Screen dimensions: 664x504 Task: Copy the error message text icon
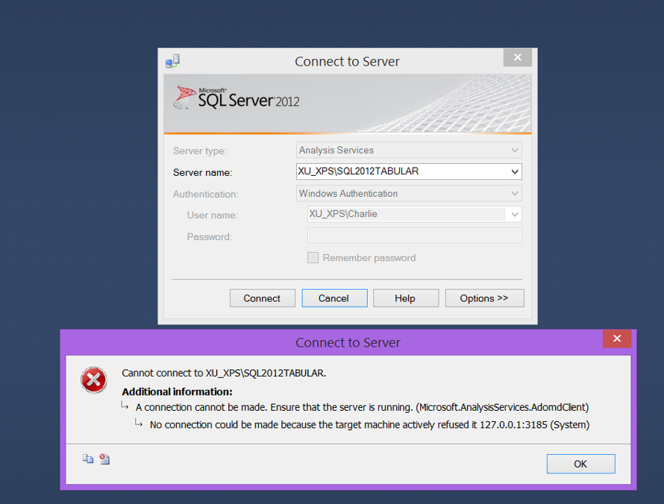[x=87, y=459]
